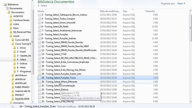
Task: Sort by Data de modificação column header
Action: pos(110,11)
